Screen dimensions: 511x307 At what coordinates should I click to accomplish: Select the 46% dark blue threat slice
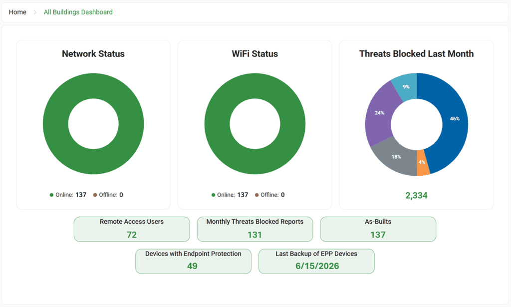coord(455,119)
